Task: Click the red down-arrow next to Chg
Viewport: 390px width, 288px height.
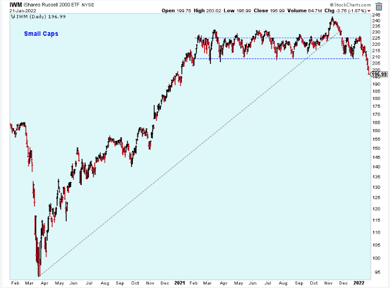Action: 369,11
